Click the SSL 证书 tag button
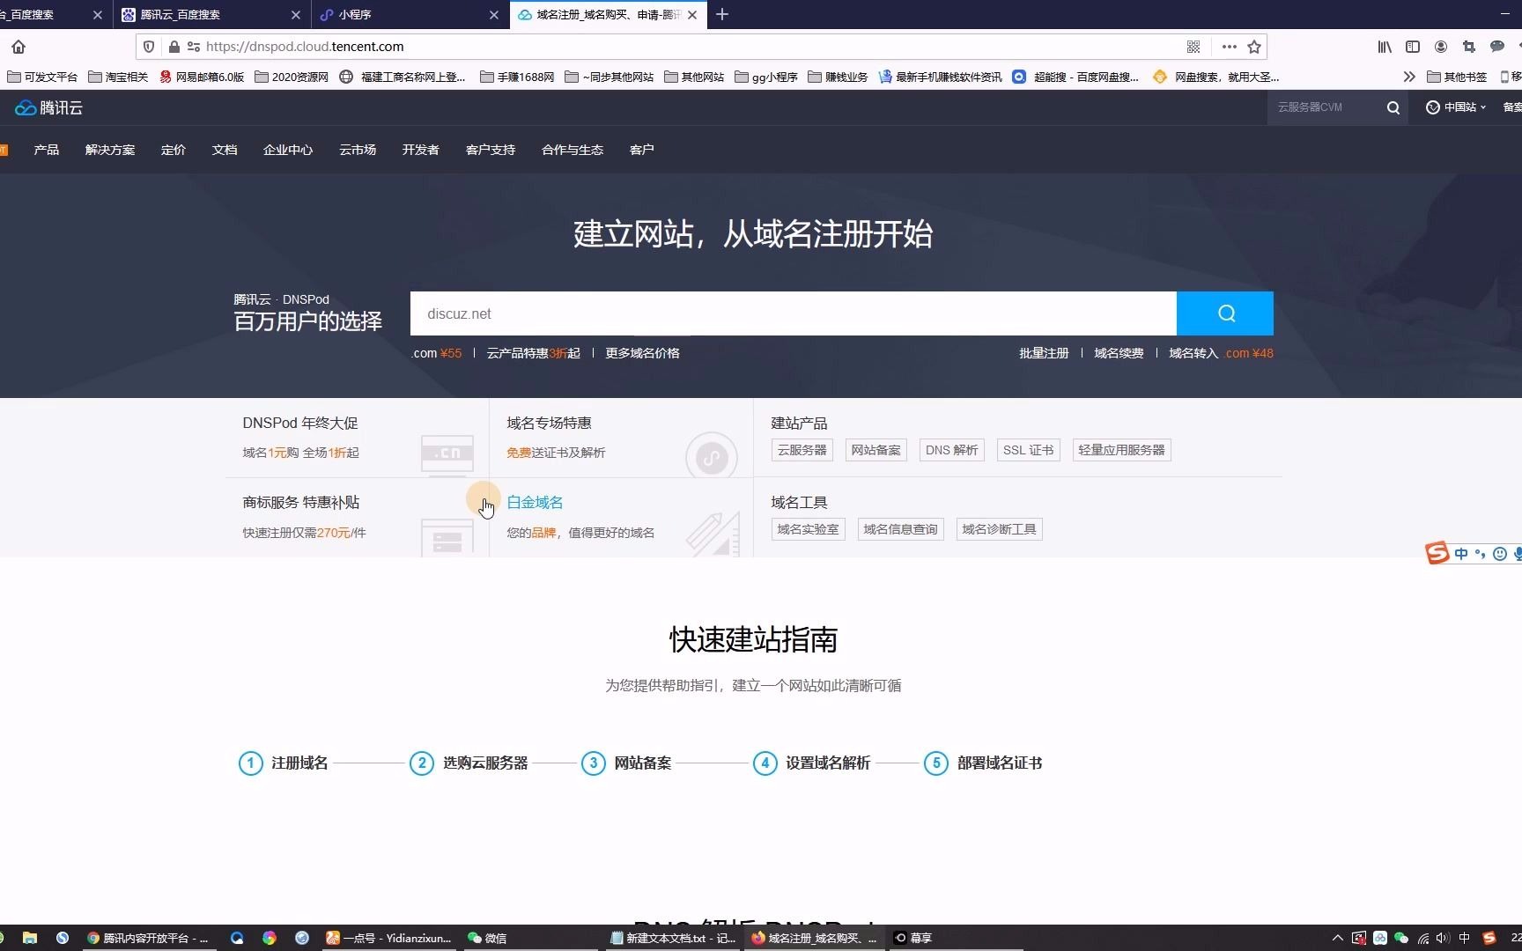This screenshot has width=1522, height=951. (x=1028, y=450)
